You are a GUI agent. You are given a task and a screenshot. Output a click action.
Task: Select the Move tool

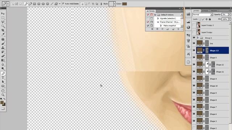(3, 14)
